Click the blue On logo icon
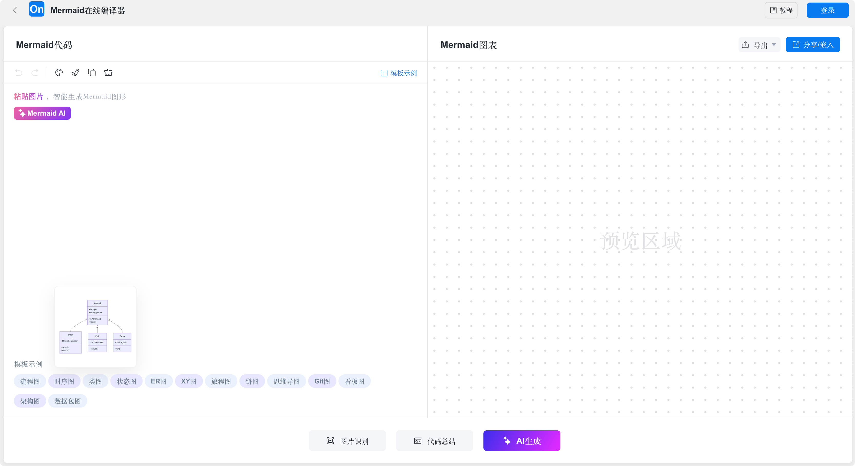The height and width of the screenshot is (466, 855). (36, 9)
